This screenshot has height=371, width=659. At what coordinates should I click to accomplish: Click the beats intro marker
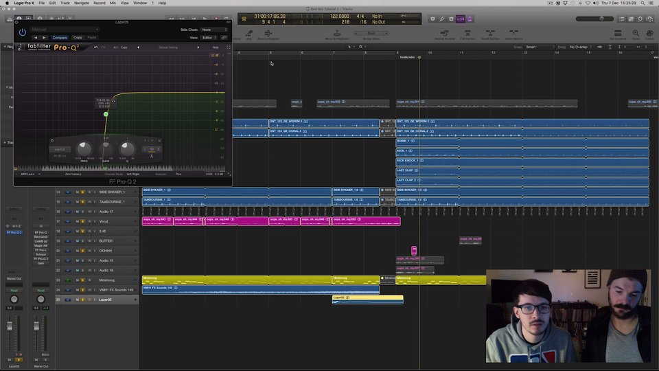[407, 57]
